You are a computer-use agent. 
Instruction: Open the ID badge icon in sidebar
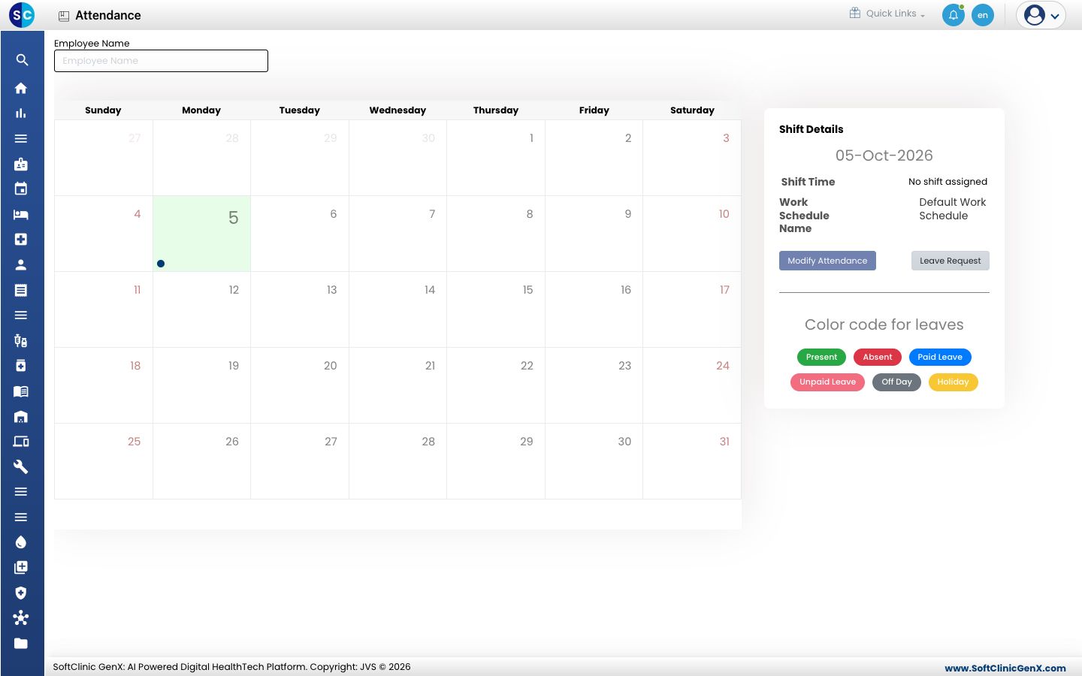21,164
